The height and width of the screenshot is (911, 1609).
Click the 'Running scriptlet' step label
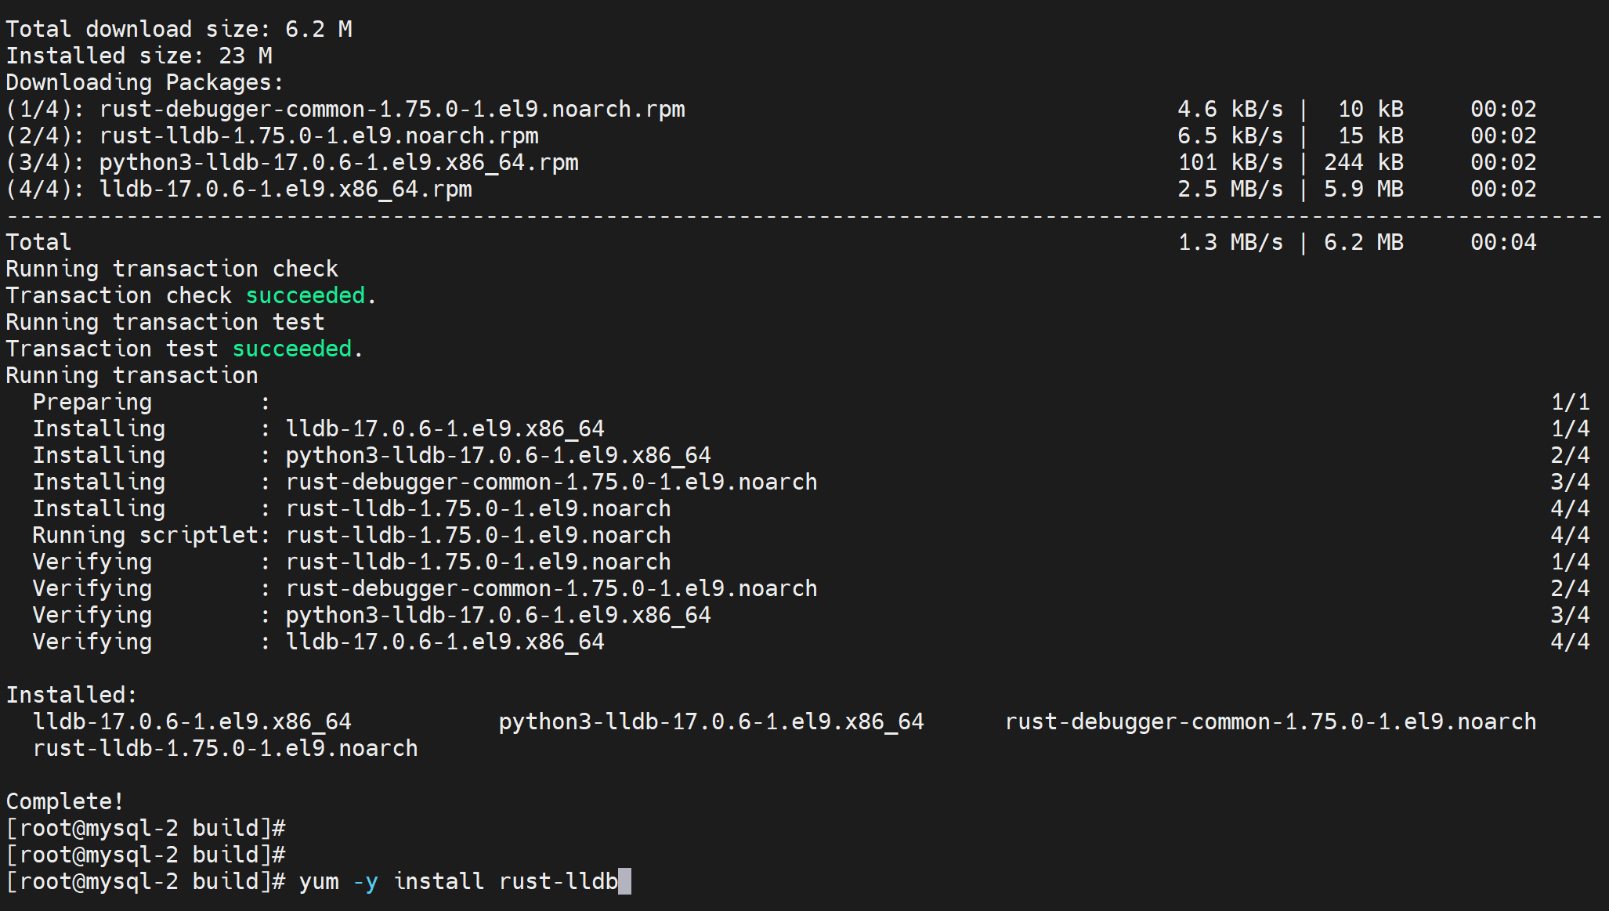click(x=145, y=535)
